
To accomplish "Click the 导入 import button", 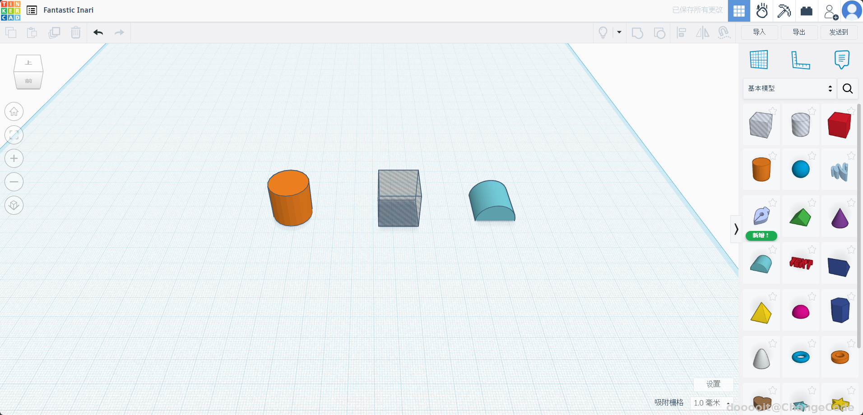I will click(759, 32).
